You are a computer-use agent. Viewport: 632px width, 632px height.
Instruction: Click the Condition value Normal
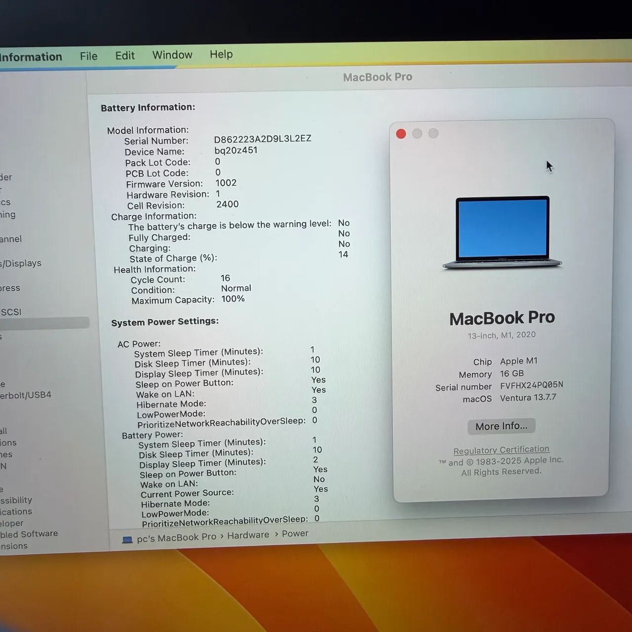236,288
